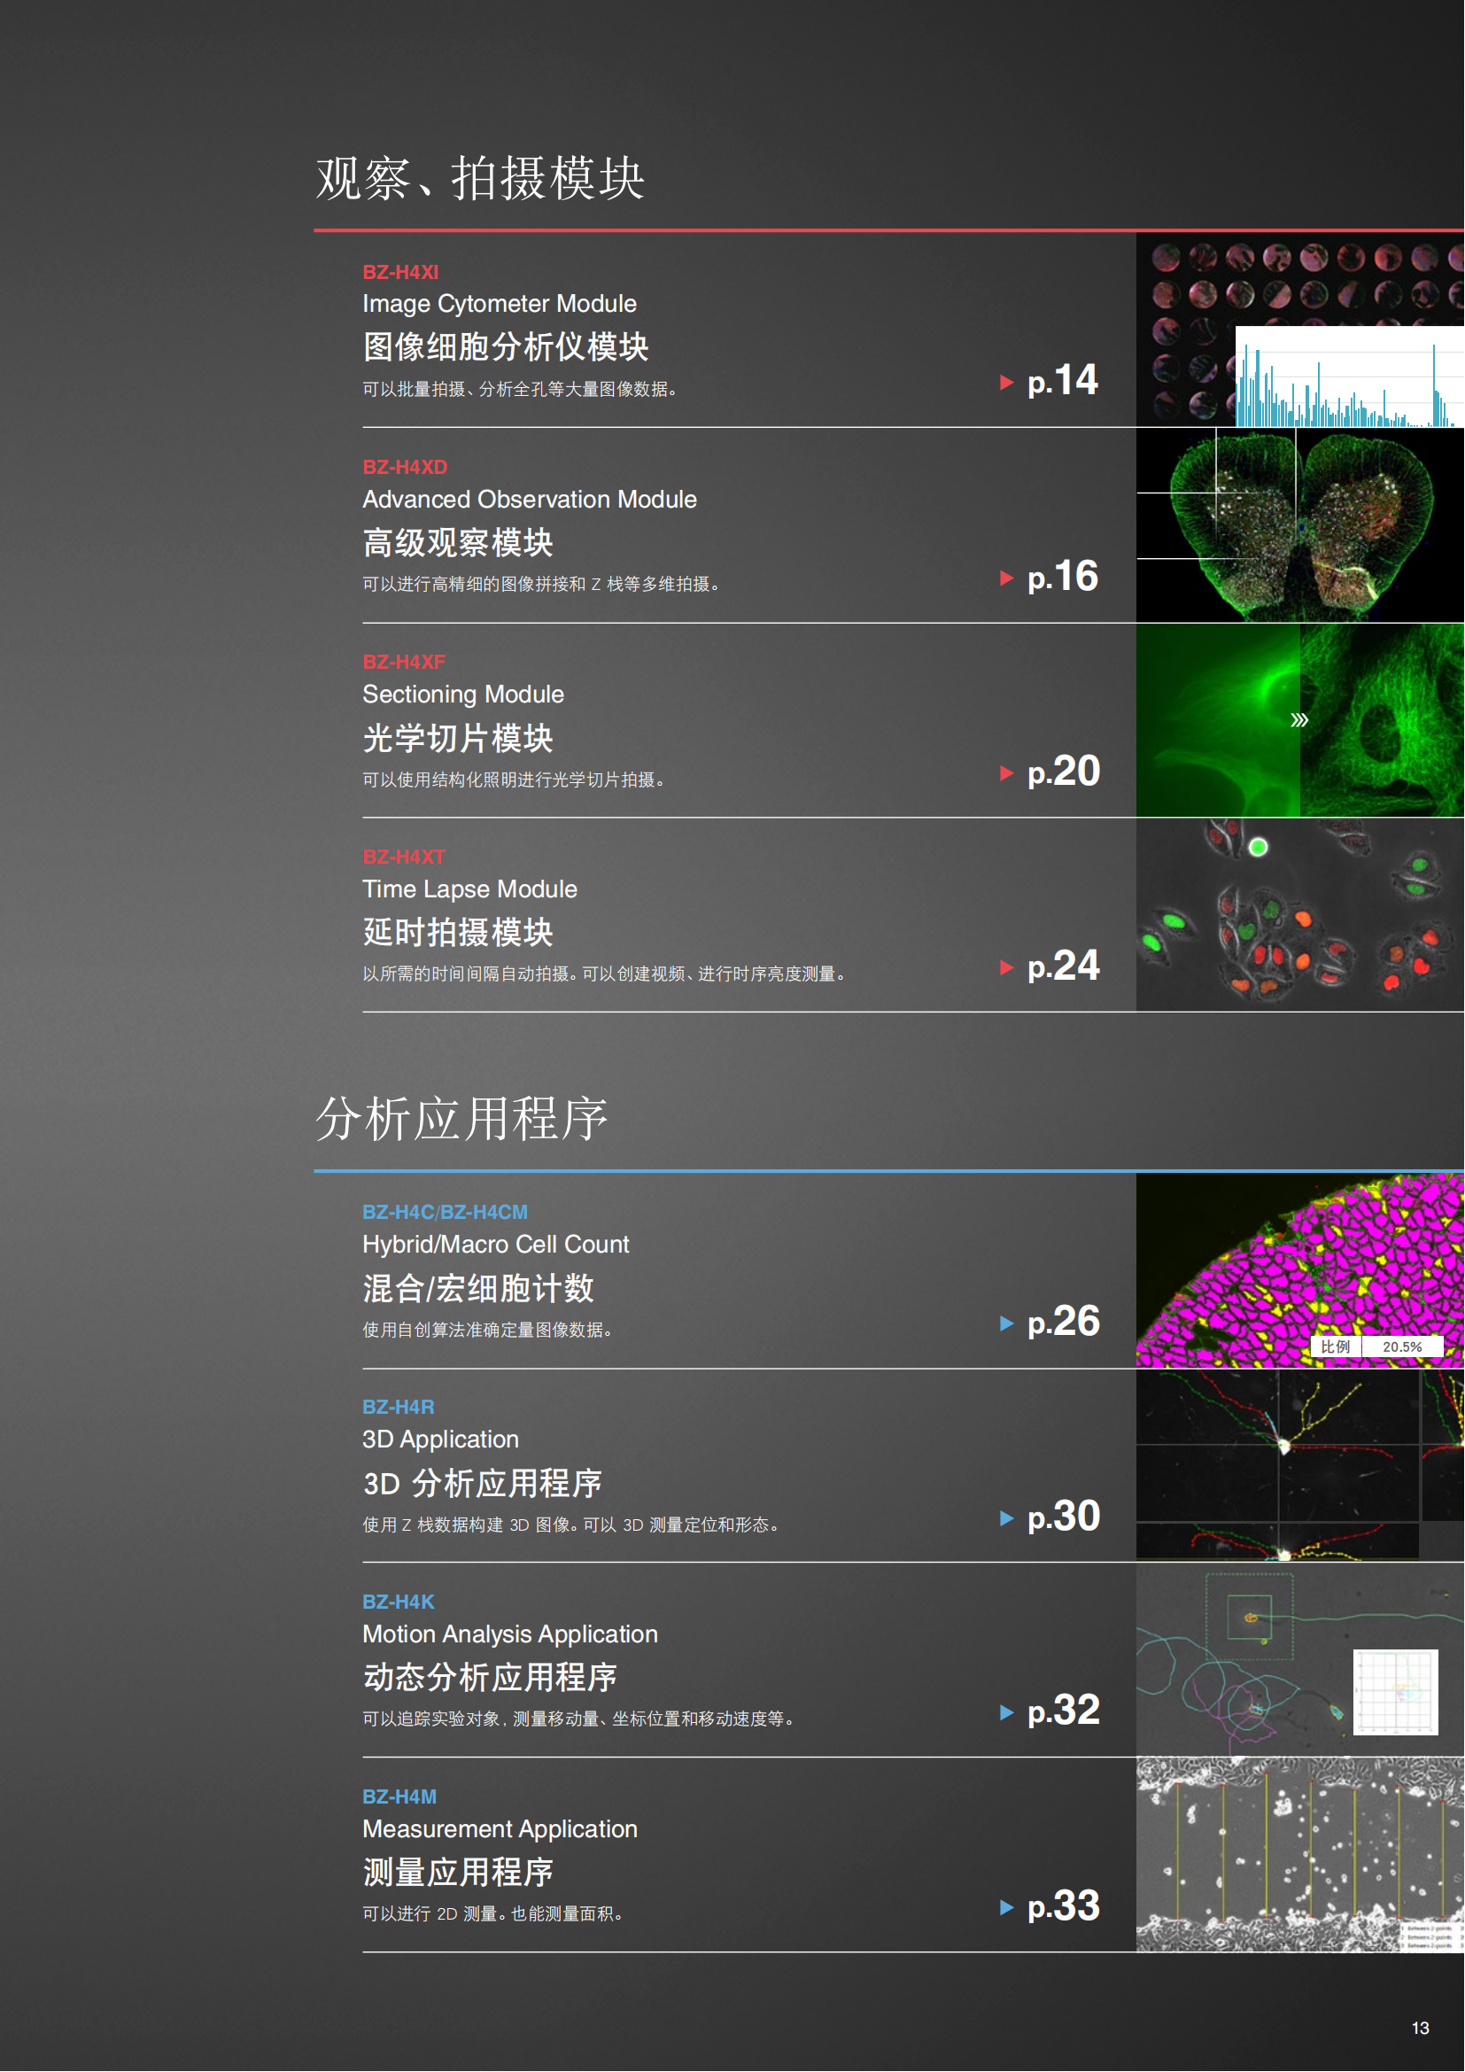
Task: Click the Image Cytometer Module title
Action: coord(500,304)
